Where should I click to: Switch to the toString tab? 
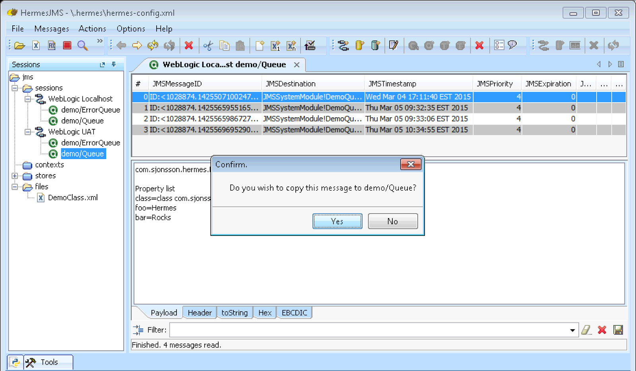point(235,313)
